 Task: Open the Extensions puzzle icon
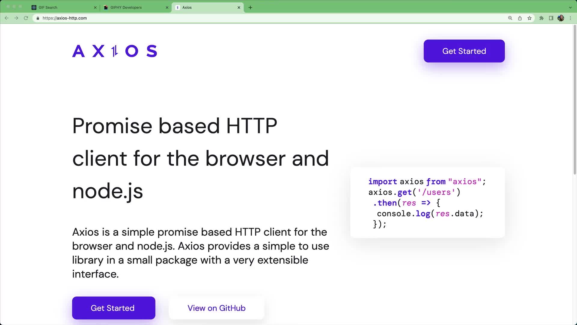[541, 18]
